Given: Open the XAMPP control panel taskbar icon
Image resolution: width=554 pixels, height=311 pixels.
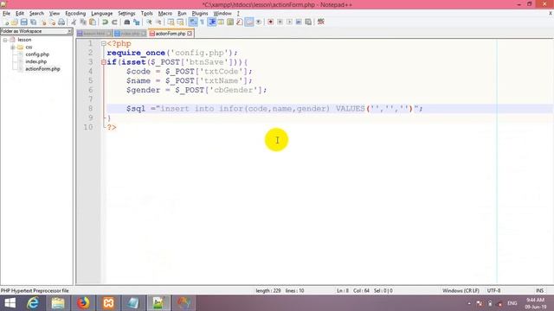Looking at the screenshot, I should pos(108,303).
